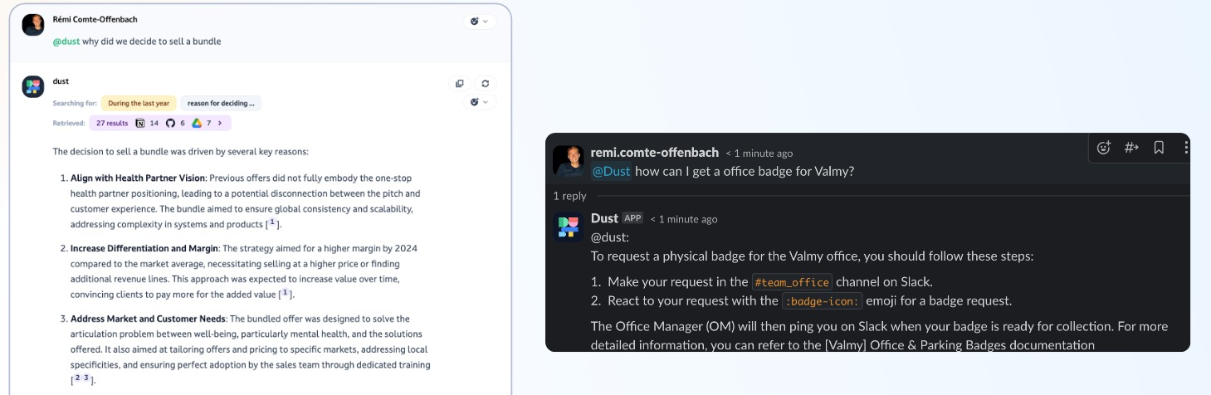The width and height of the screenshot is (1211, 395).
Task: Click the GitHub icon in retrieved results
Action: pyautogui.click(x=170, y=123)
